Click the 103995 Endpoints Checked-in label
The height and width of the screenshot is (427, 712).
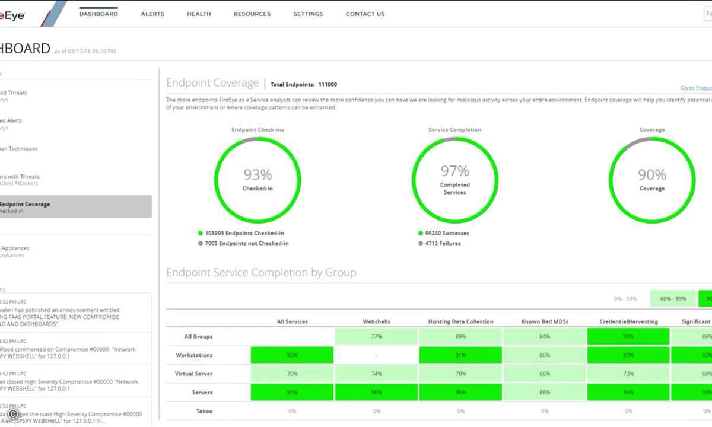pos(245,234)
